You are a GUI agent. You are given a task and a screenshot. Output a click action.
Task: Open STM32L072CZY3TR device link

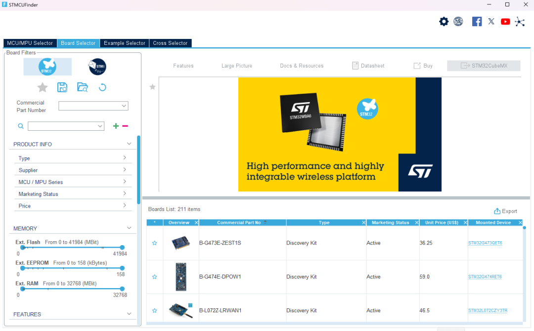pos(488,310)
